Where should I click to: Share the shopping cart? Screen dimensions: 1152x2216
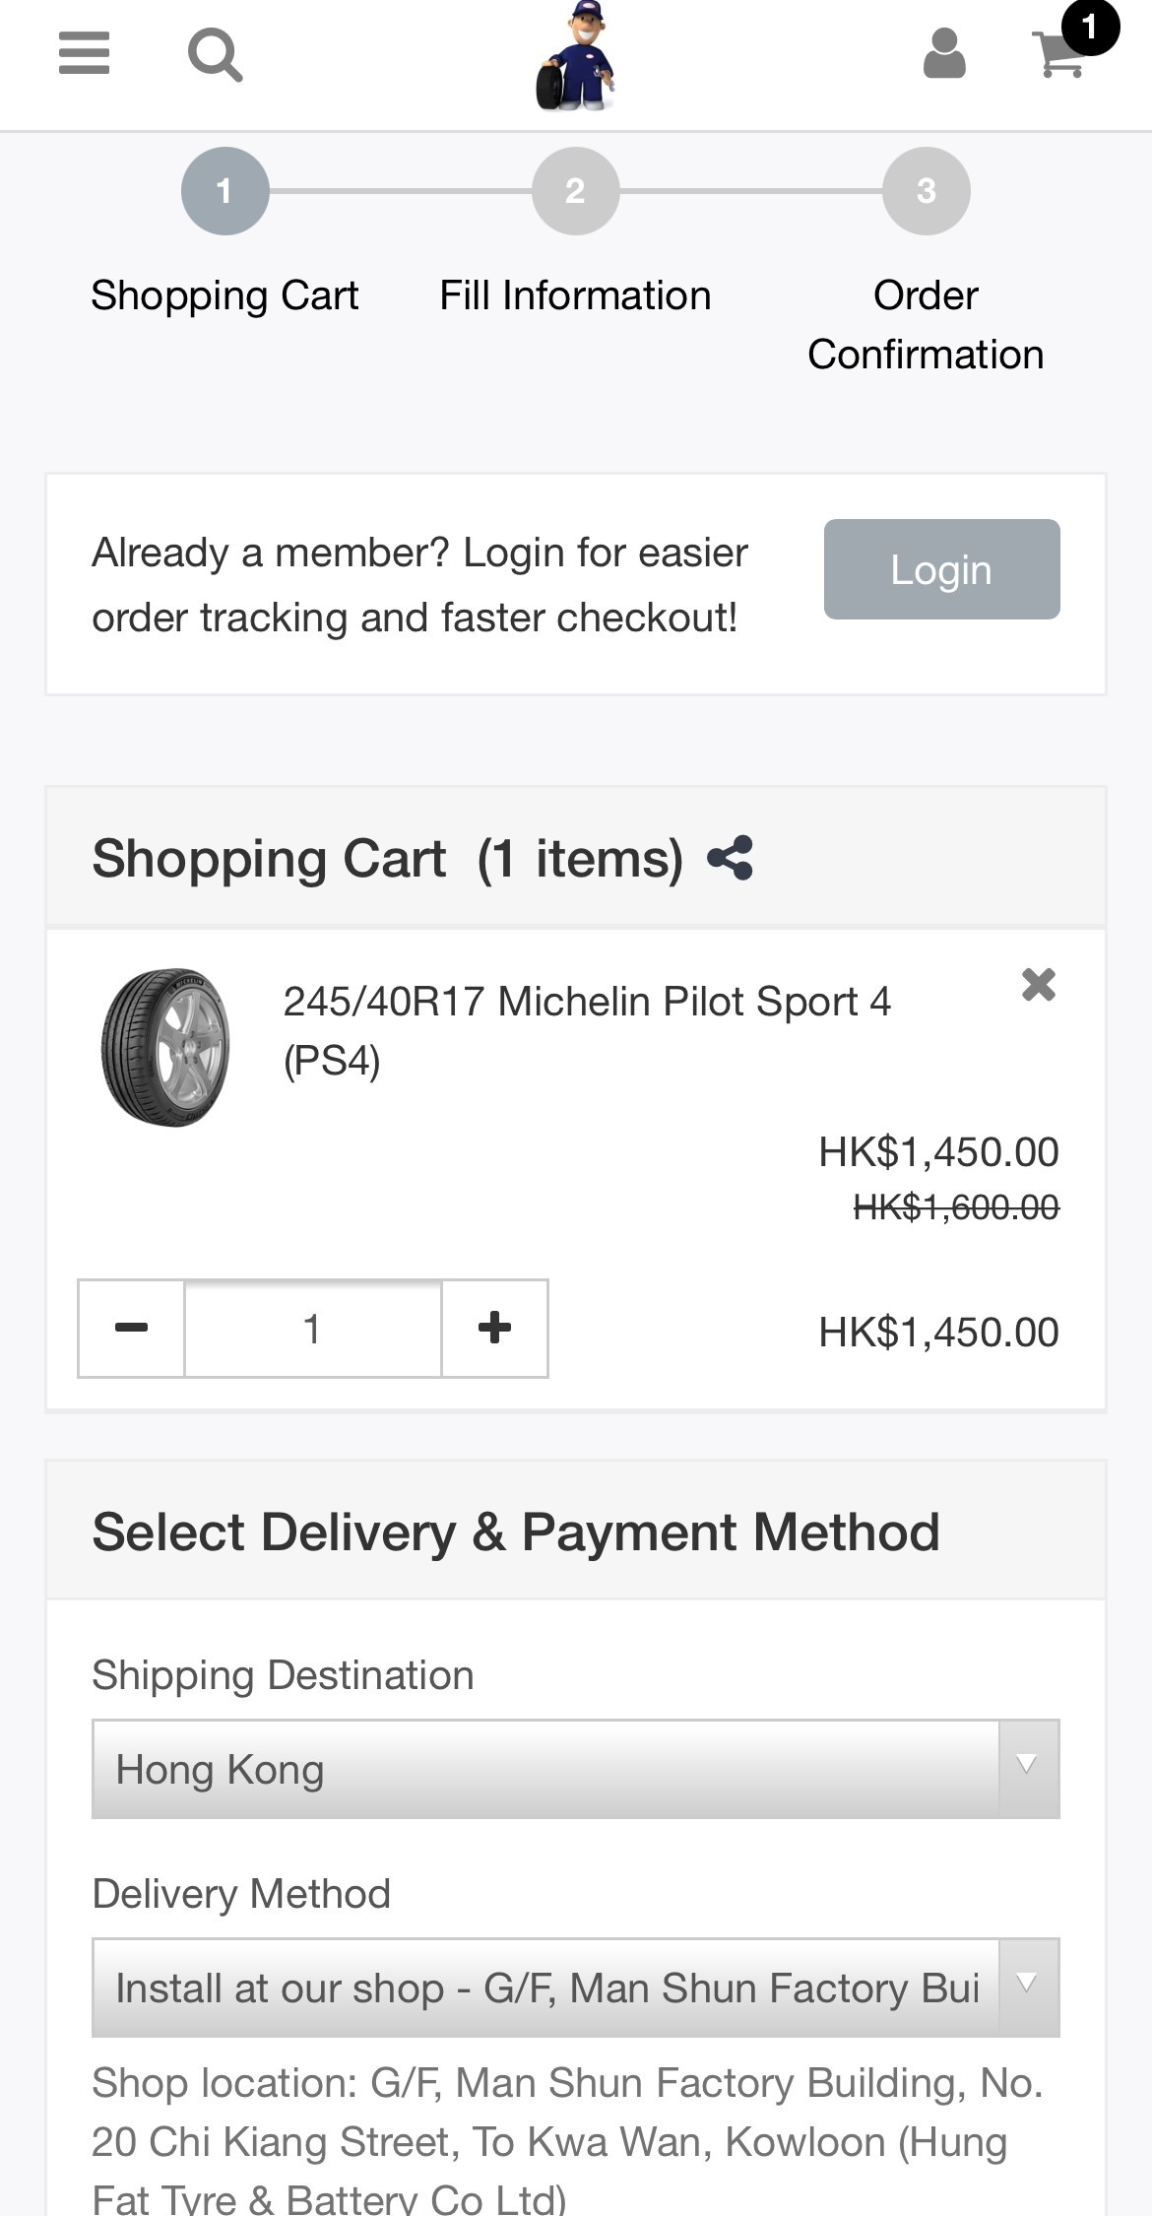pyautogui.click(x=730, y=858)
